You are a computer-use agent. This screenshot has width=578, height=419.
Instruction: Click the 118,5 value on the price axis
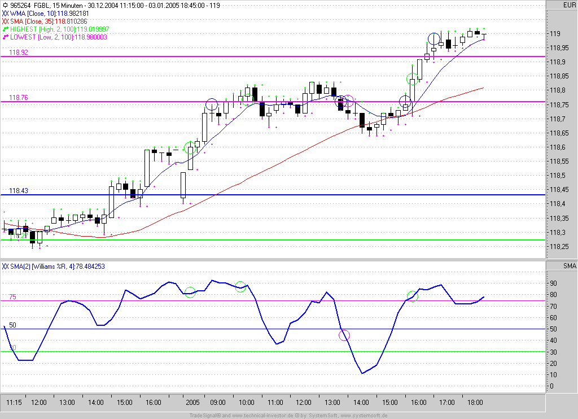coord(557,176)
